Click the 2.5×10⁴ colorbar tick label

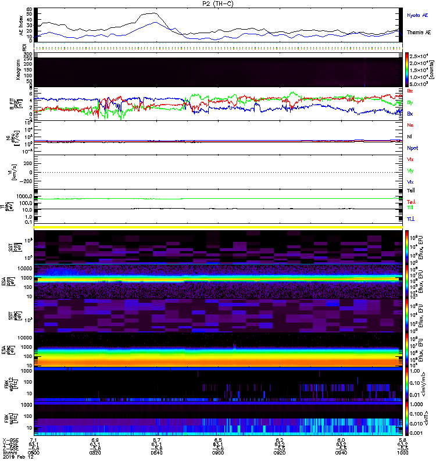[419, 56]
